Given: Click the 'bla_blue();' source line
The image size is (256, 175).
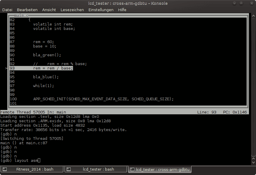Looking at the screenshot, I should 46,77.
